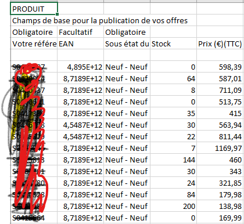Image resolution: width=244 pixels, height=224 pixels.
Task: Select the stock cell with value 144
Action: click(173, 160)
